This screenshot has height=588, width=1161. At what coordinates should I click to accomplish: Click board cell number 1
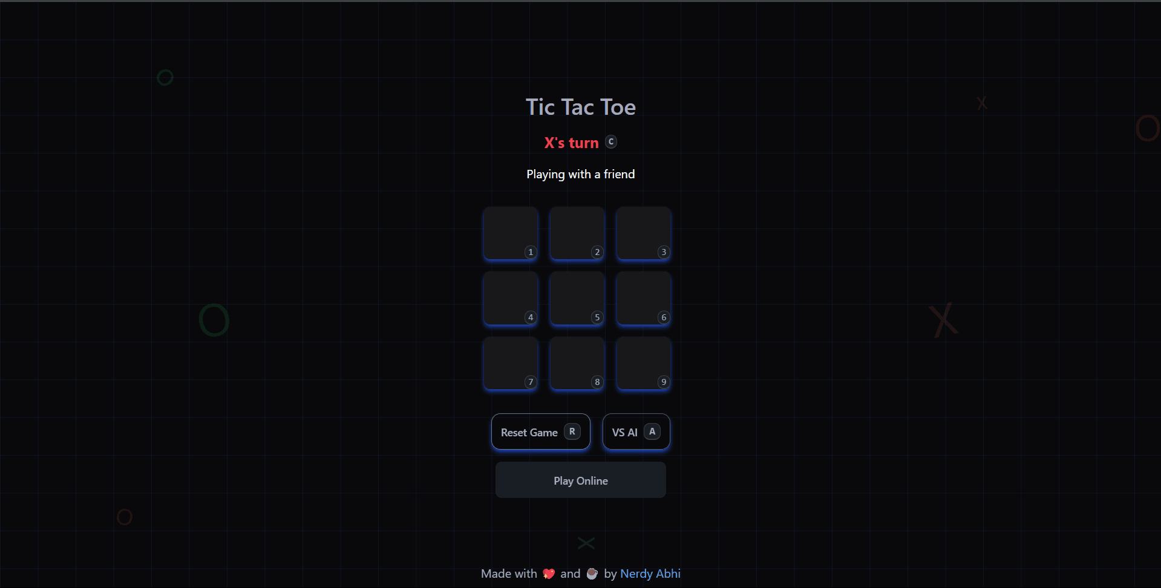point(511,233)
